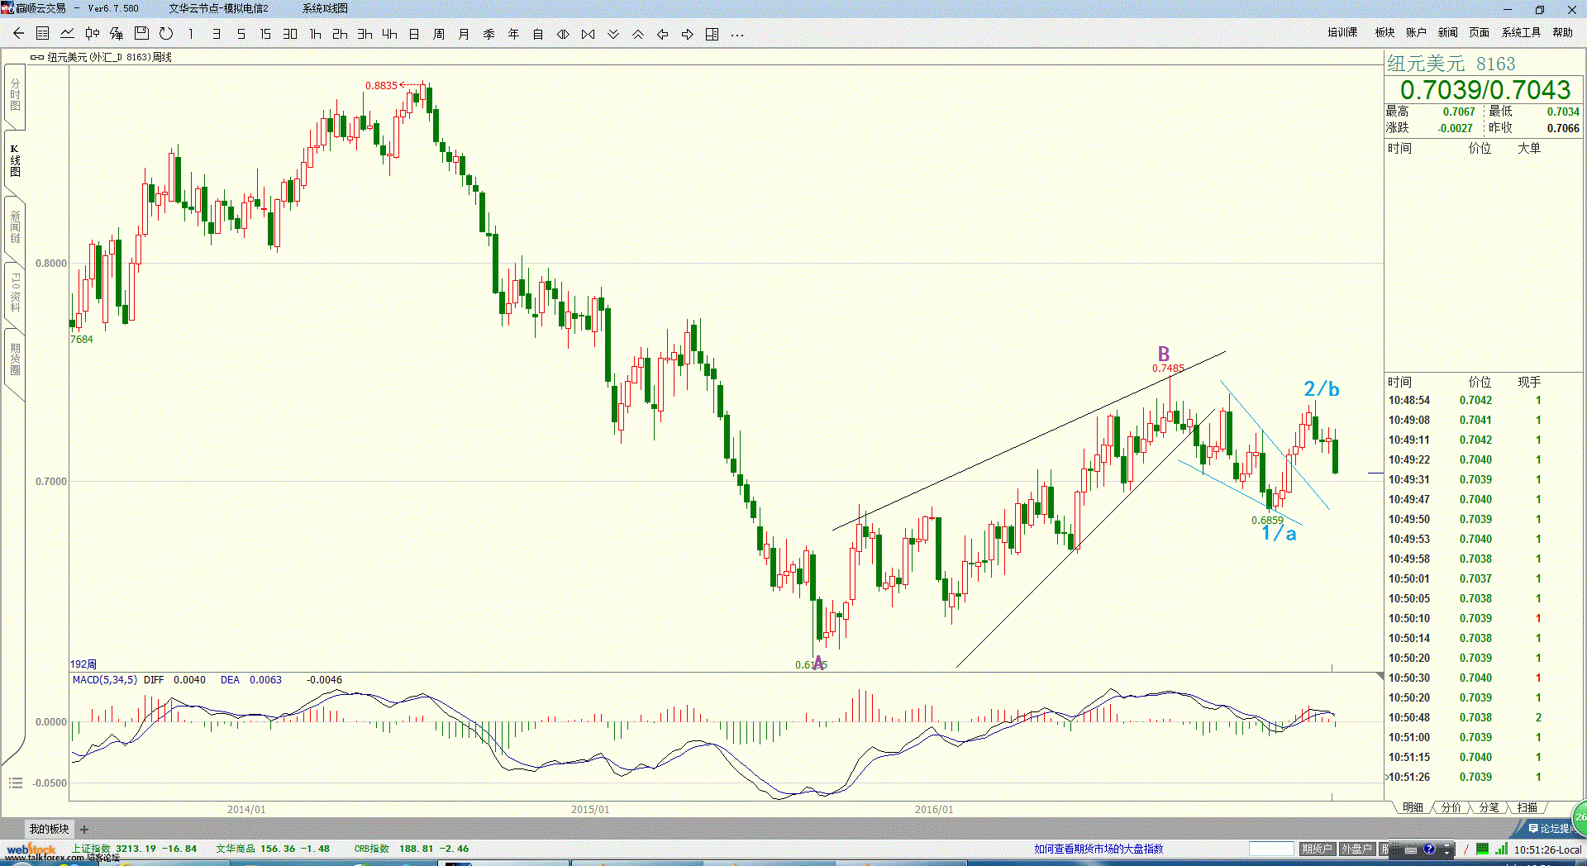Image resolution: width=1587 pixels, height=866 pixels.
Task: Open the 板块 menu
Action: click(x=1384, y=32)
